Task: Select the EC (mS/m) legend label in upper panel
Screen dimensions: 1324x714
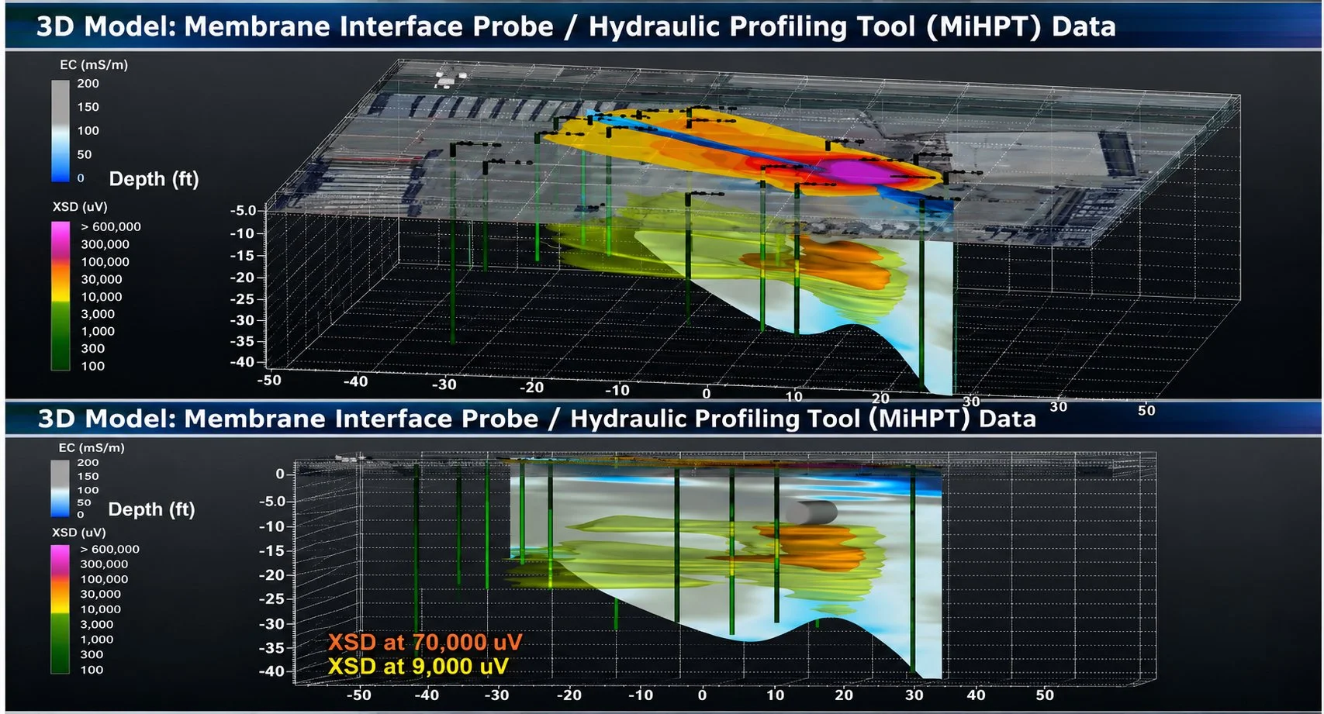Action: coord(94,65)
